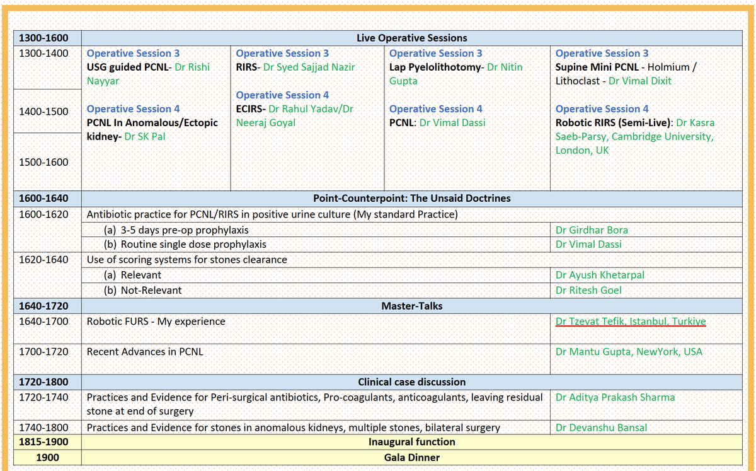
Task: Click 'Dr Vimal Dassi' beside single dose prophylaxis
Action: click(588, 244)
